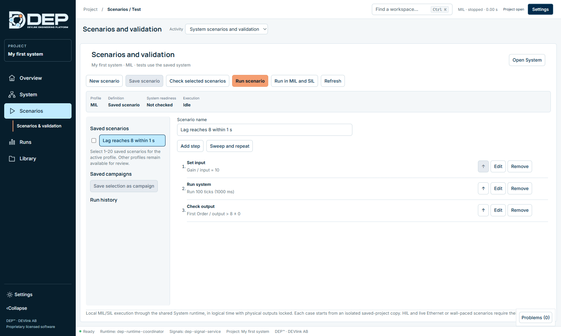Image resolution: width=561 pixels, height=336 pixels.
Task: Click the New scenario button
Action: (104, 81)
